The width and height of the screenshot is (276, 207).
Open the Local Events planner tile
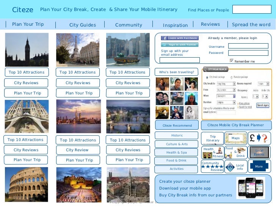coord(259,152)
